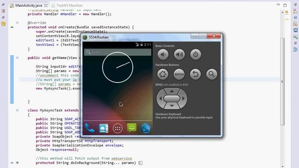Lower volume in emulator Basic Controls
299x168 pixels.
click(x=163, y=55)
